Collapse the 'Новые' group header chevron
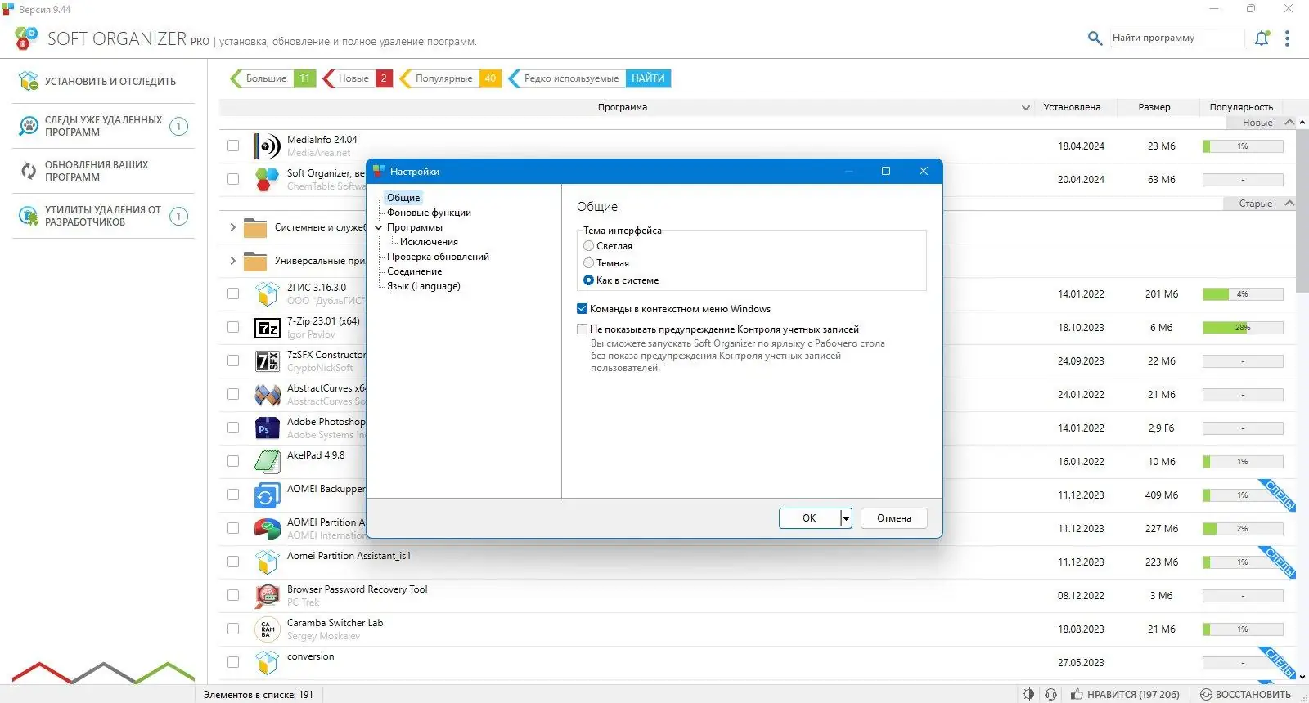Viewport: 1309px width, 703px height. tap(1289, 123)
